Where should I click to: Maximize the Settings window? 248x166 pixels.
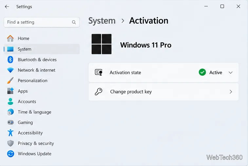[x=222, y=6]
